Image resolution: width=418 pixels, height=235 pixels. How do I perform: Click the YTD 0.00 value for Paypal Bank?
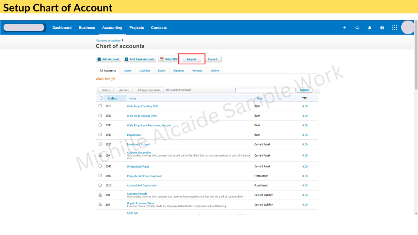point(305,135)
